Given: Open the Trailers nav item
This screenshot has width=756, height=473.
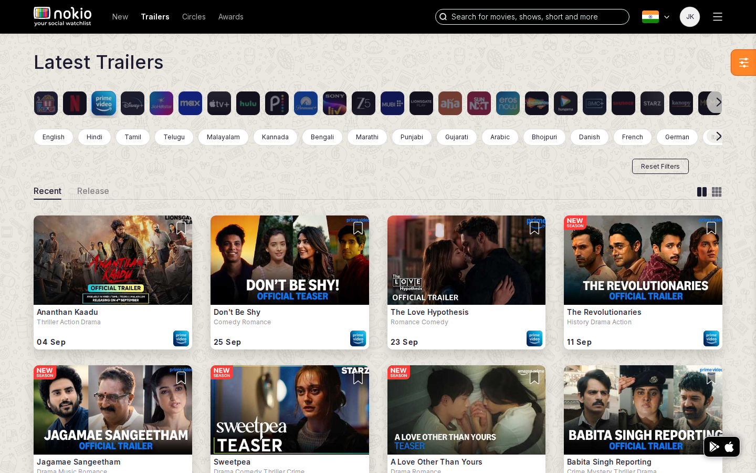Looking at the screenshot, I should (155, 17).
